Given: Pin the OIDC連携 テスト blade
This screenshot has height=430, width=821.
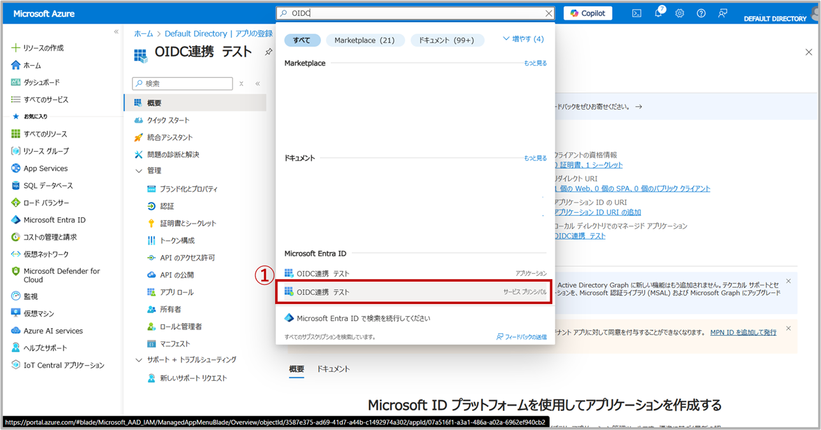Looking at the screenshot, I should (x=268, y=52).
